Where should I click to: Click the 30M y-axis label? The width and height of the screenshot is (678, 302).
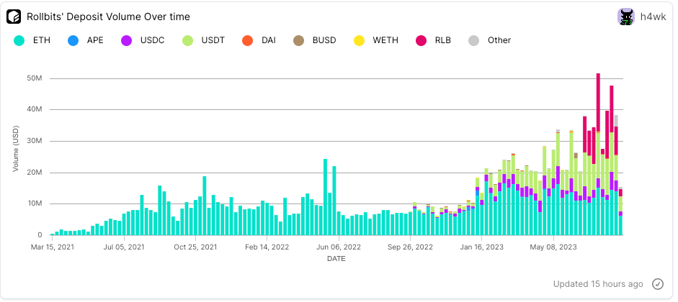point(34,141)
